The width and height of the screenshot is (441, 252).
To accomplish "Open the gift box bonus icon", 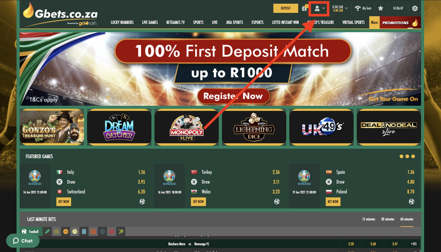I will tap(305, 8).
